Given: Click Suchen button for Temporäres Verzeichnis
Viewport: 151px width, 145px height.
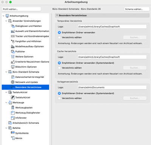Looking at the screenshot, I should pos(135,38).
